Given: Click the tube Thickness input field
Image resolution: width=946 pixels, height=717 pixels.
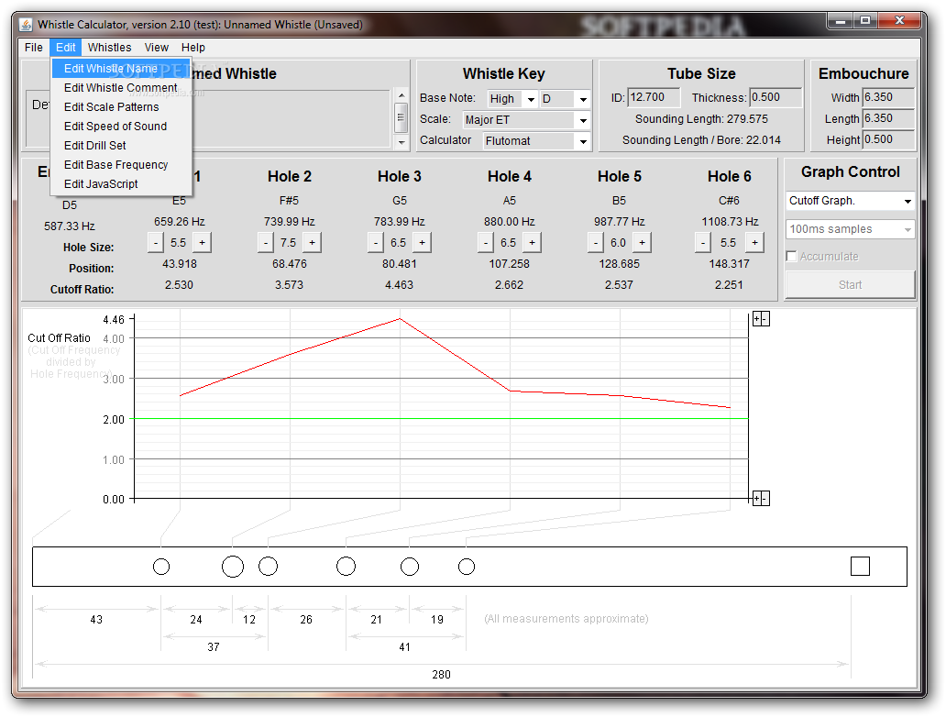Looking at the screenshot, I should pyautogui.click(x=775, y=97).
